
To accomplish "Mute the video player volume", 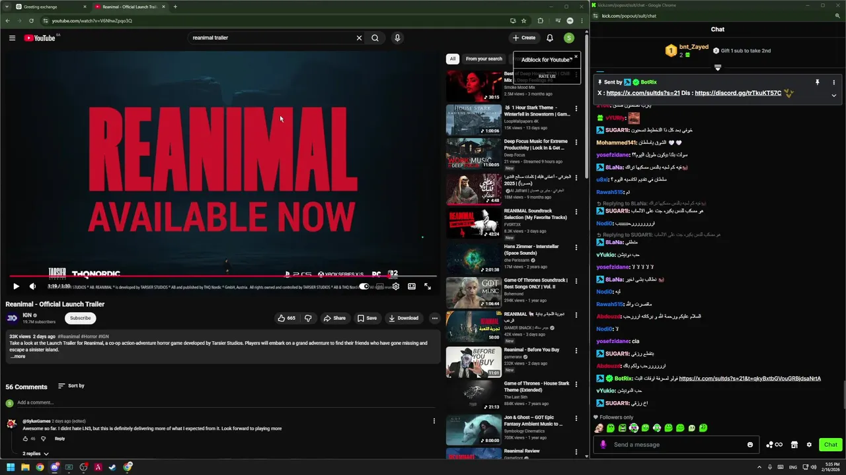I will (x=32, y=286).
